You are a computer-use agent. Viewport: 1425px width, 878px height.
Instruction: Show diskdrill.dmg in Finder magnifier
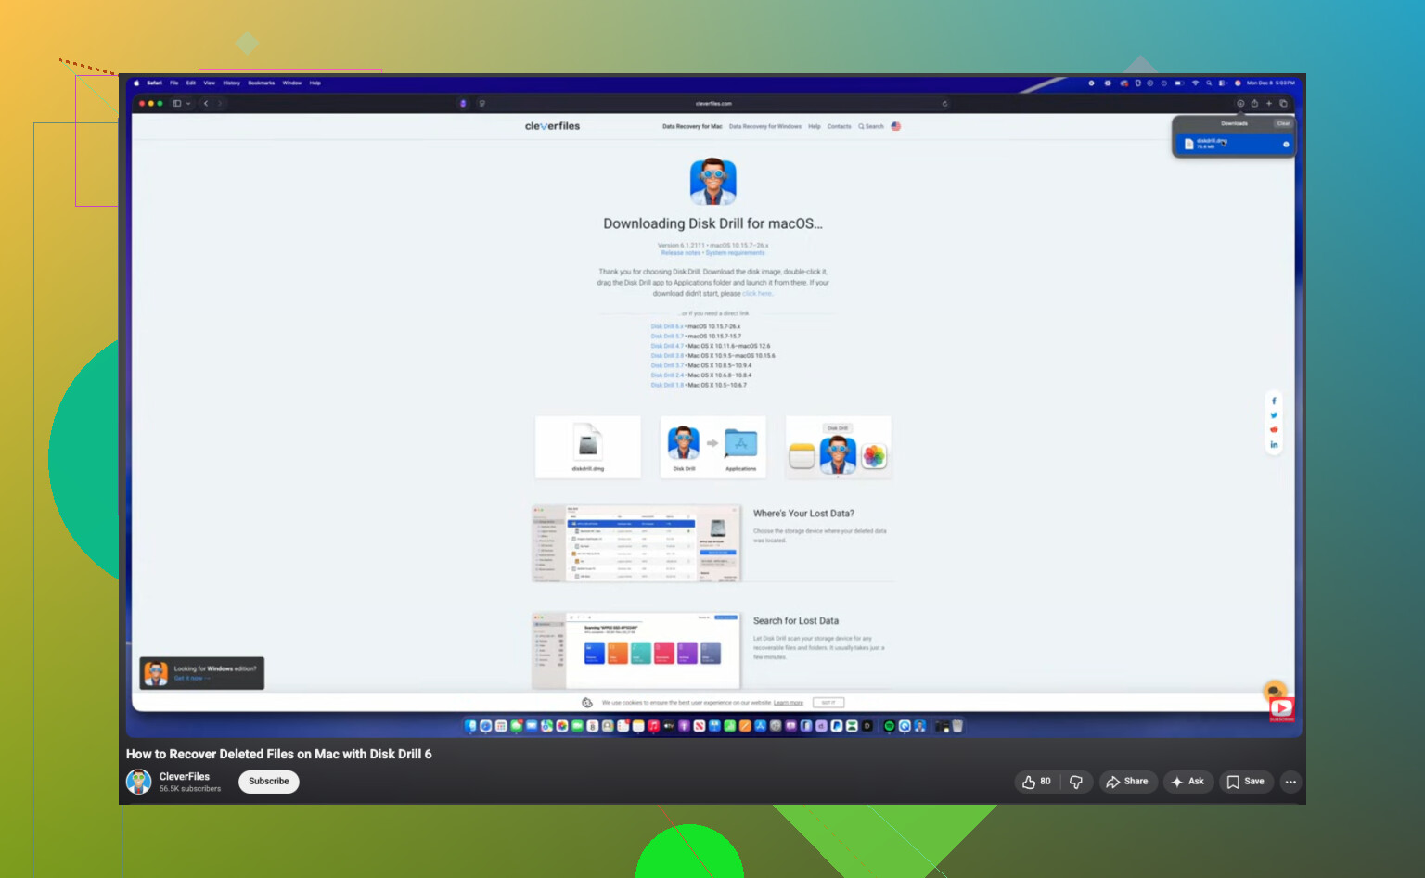[x=1286, y=144]
